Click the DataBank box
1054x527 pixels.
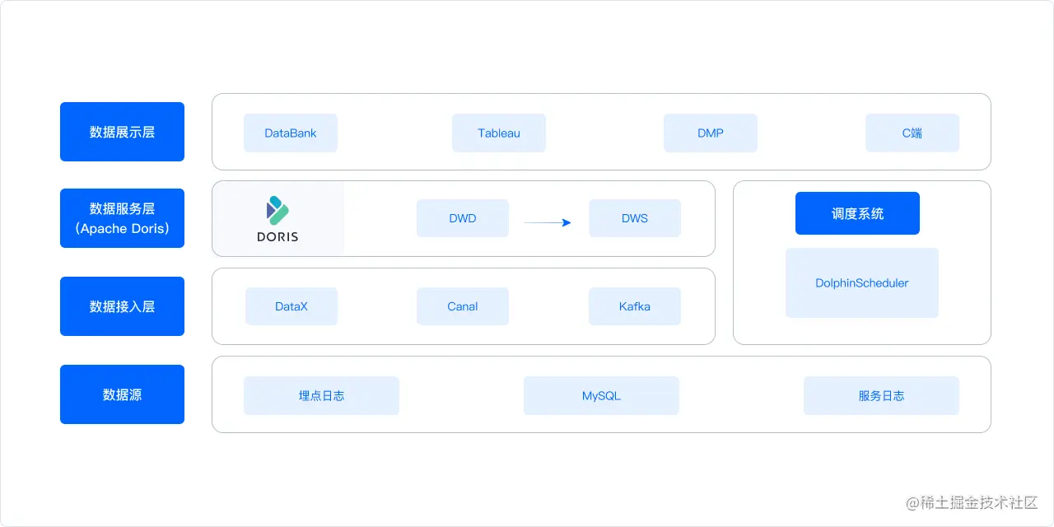point(291,133)
